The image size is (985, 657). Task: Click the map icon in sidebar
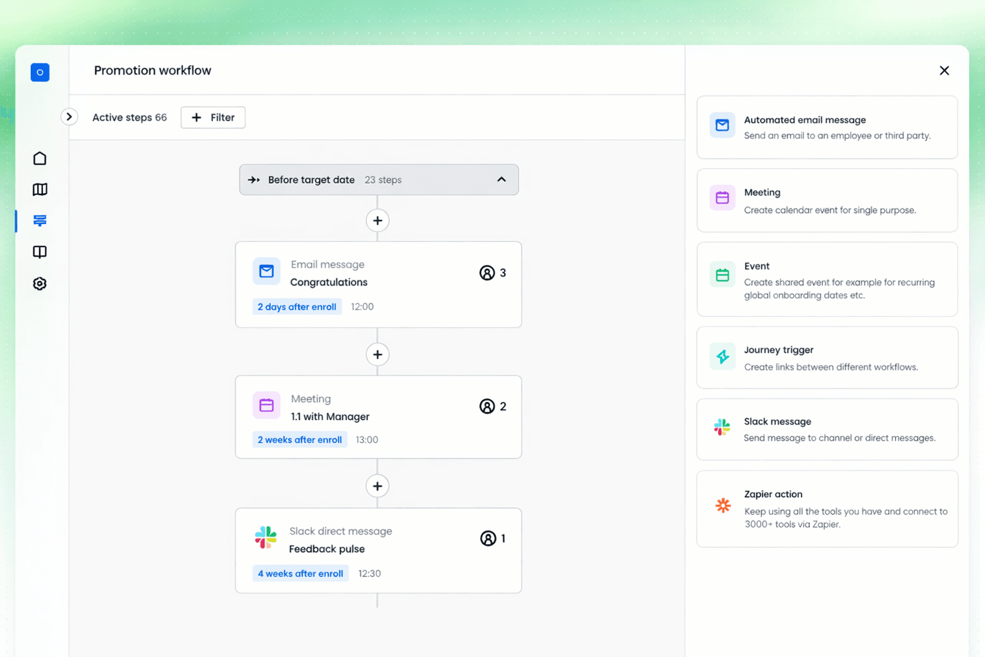(40, 189)
